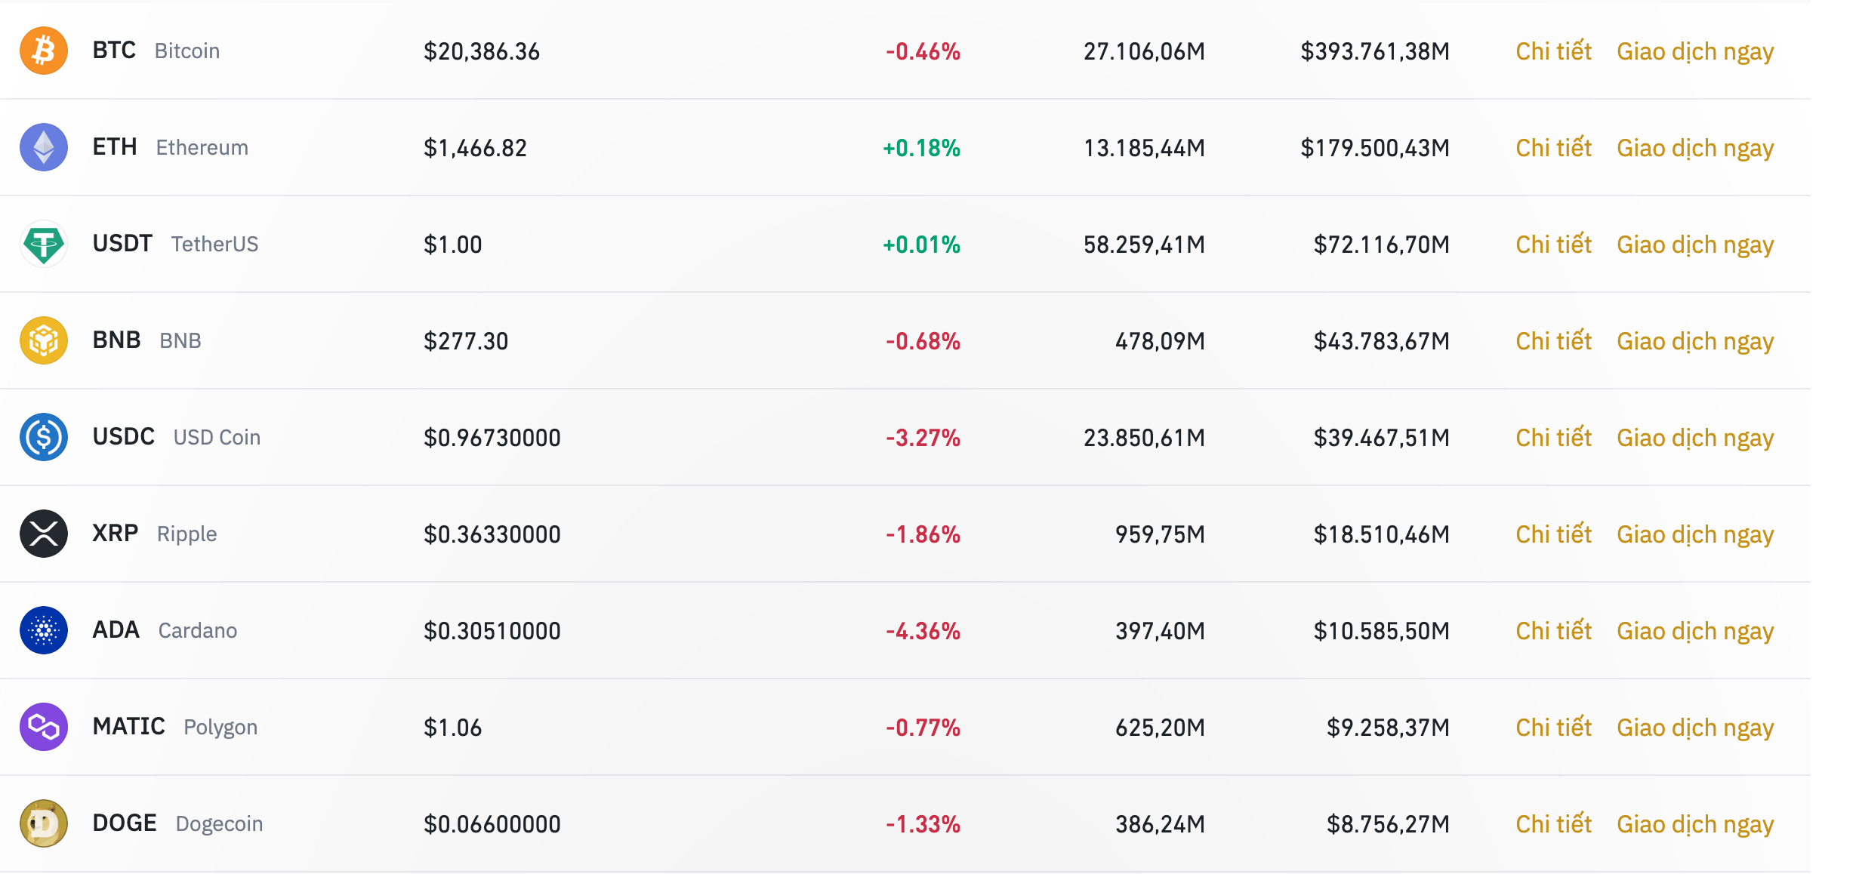Click the price $0.36330000

(x=492, y=534)
